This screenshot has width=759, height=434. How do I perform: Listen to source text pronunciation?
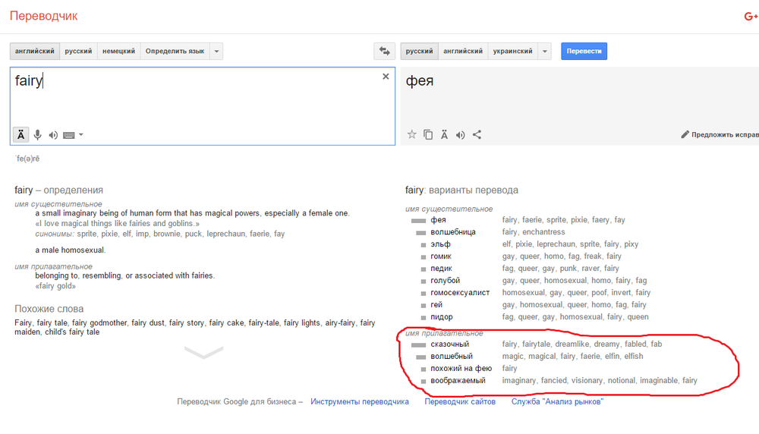pyautogui.click(x=53, y=135)
